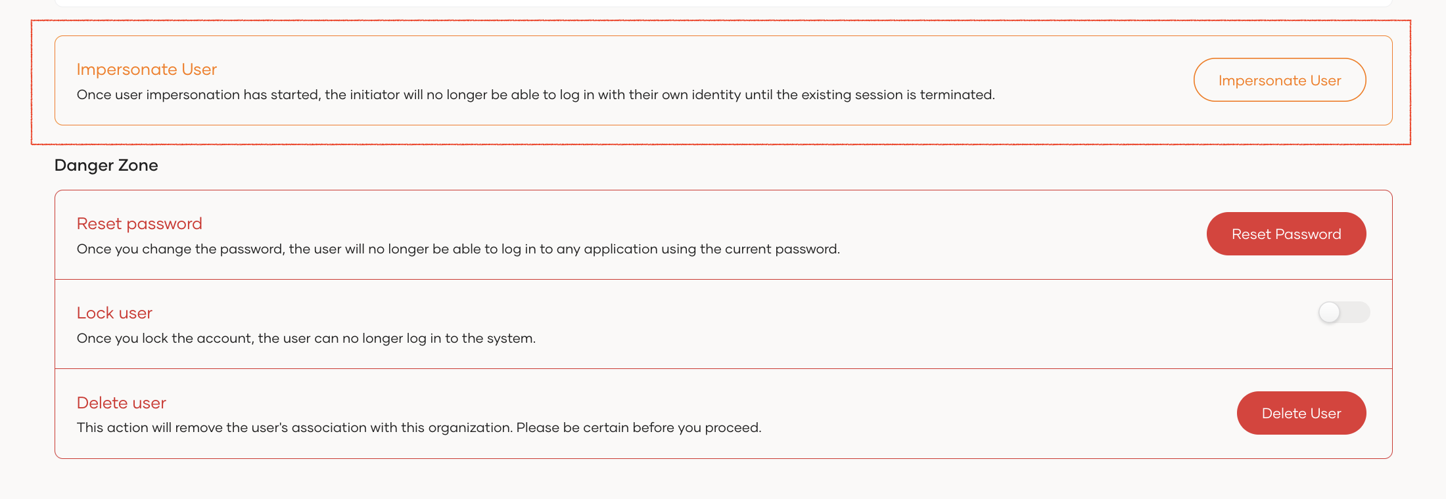Click the phrase 'Once user impersonation has started'
The height and width of the screenshot is (499, 1446).
point(198,95)
